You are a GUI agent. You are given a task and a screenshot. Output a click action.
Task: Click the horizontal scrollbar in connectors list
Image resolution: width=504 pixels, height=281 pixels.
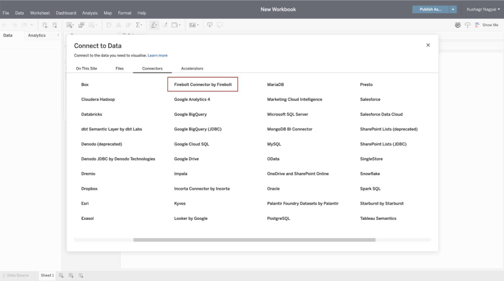pyautogui.click(x=254, y=240)
